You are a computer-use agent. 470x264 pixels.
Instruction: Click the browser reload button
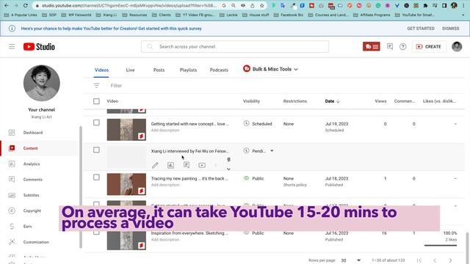click(x=26, y=5)
